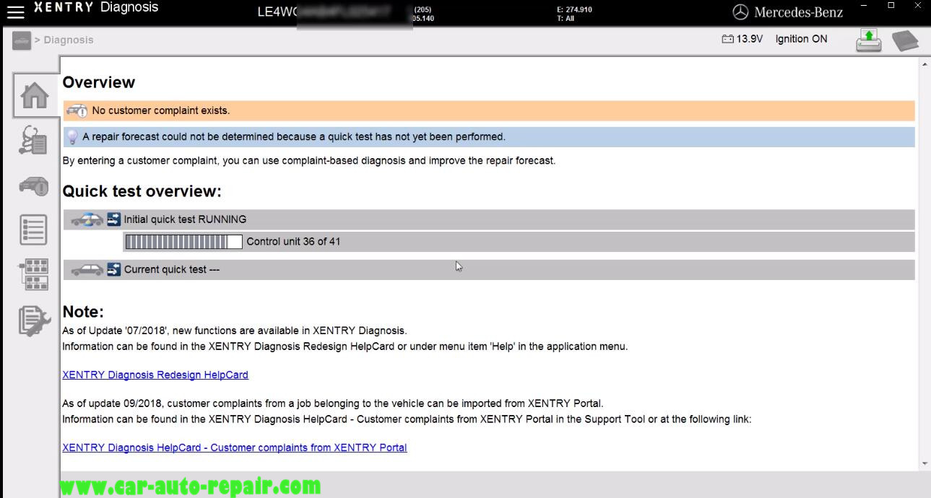Click the repair forecast not determined message
931x498 pixels.
coord(294,137)
